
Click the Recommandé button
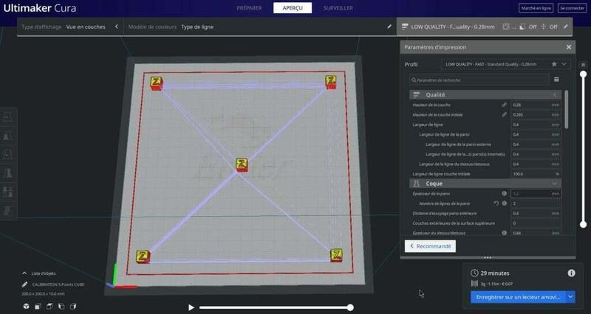point(430,246)
